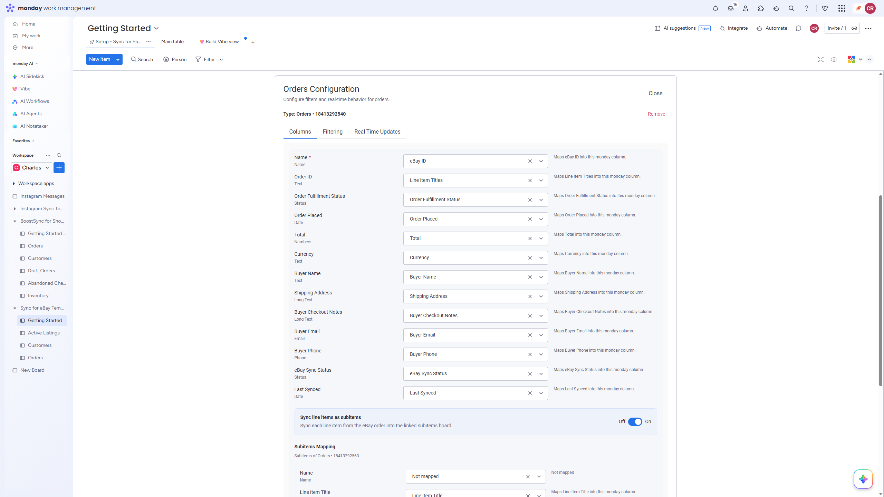Select the Columns tab
The height and width of the screenshot is (497, 884).
300,132
